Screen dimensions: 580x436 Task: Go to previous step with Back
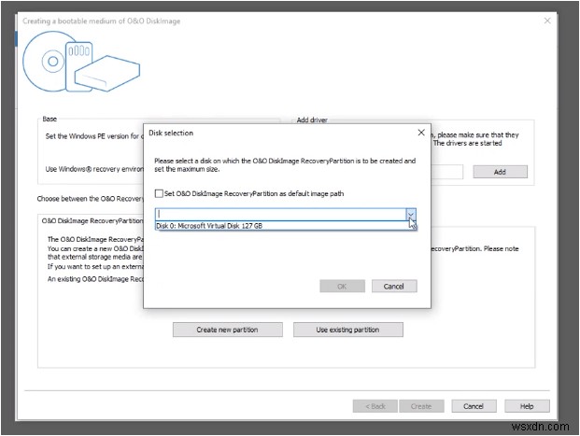tap(375, 406)
